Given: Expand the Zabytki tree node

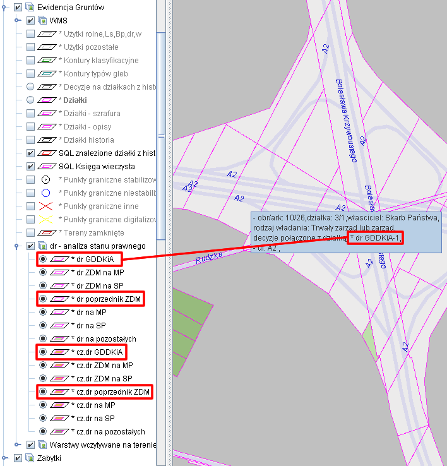Looking at the screenshot, I should [6, 458].
